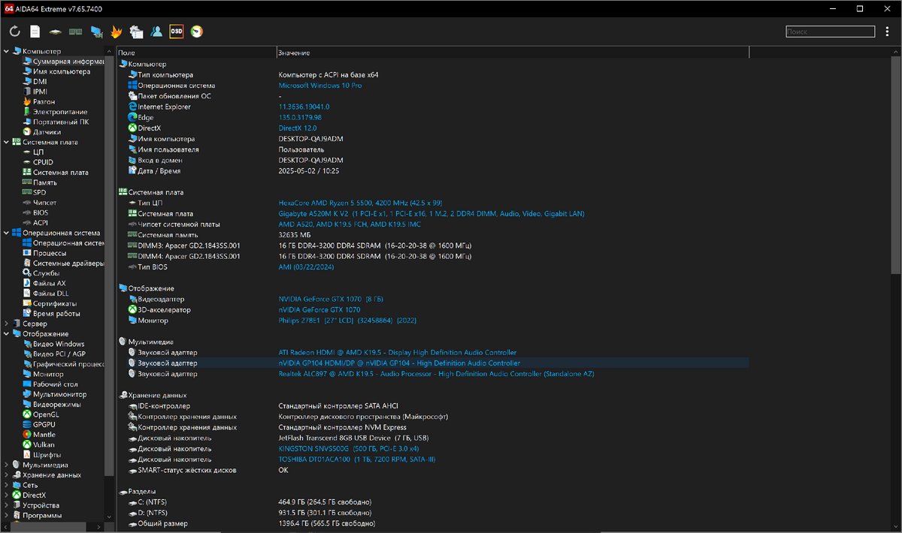Open the gauge SensorPanel toolbar icon

pyautogui.click(x=197, y=32)
